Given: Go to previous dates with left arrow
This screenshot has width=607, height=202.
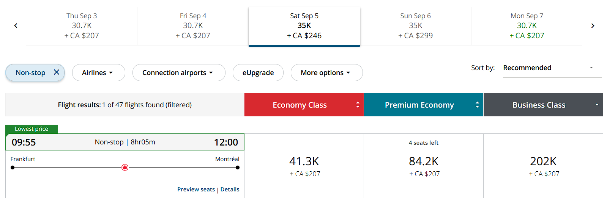Looking at the screenshot, I should tap(16, 26).
